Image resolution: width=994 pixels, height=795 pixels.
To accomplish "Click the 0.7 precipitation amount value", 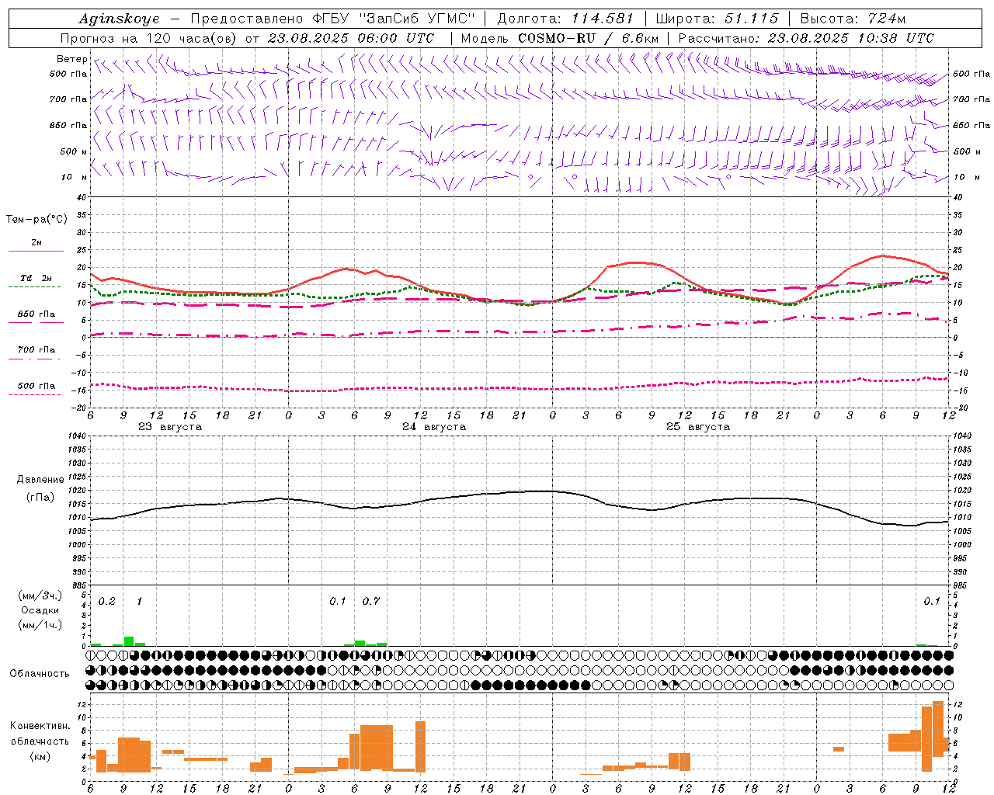I will tap(371, 602).
